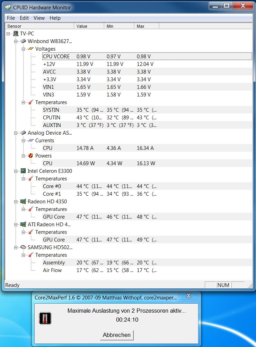The image size is (256, 347).
Task: Click the SAMSUNG hard drive icon
Action: click(x=23, y=247)
